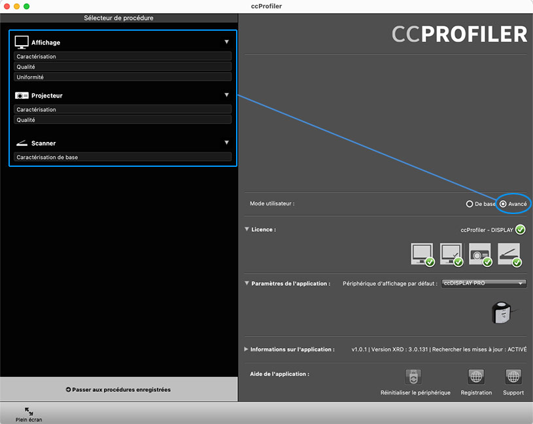Click the Plein écran label
Viewport: 533px width, 424px height.
pyautogui.click(x=29, y=419)
